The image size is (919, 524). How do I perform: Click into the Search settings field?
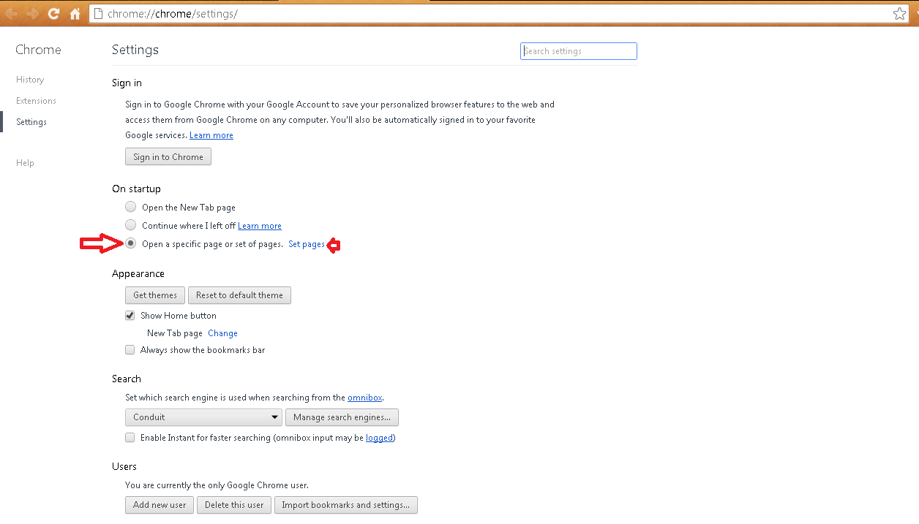tap(579, 51)
